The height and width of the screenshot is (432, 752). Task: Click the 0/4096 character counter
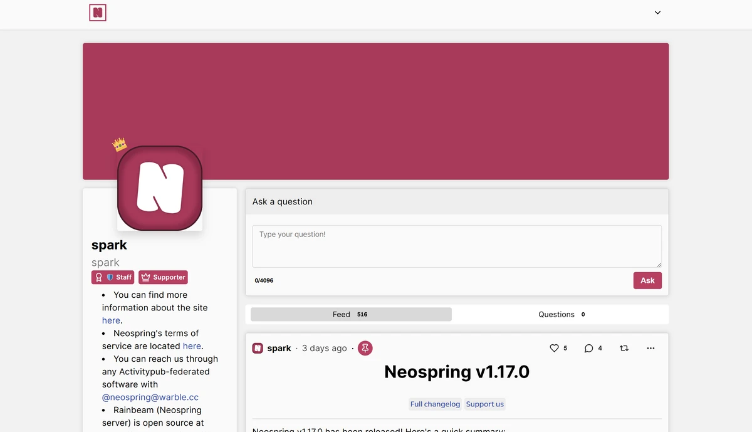pos(264,280)
